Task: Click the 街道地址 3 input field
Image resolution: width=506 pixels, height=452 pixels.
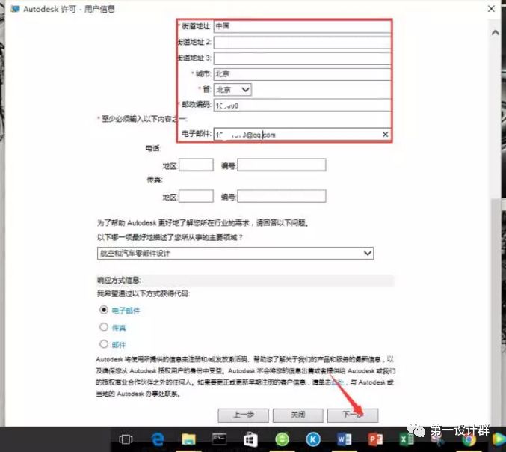Action: point(302,58)
